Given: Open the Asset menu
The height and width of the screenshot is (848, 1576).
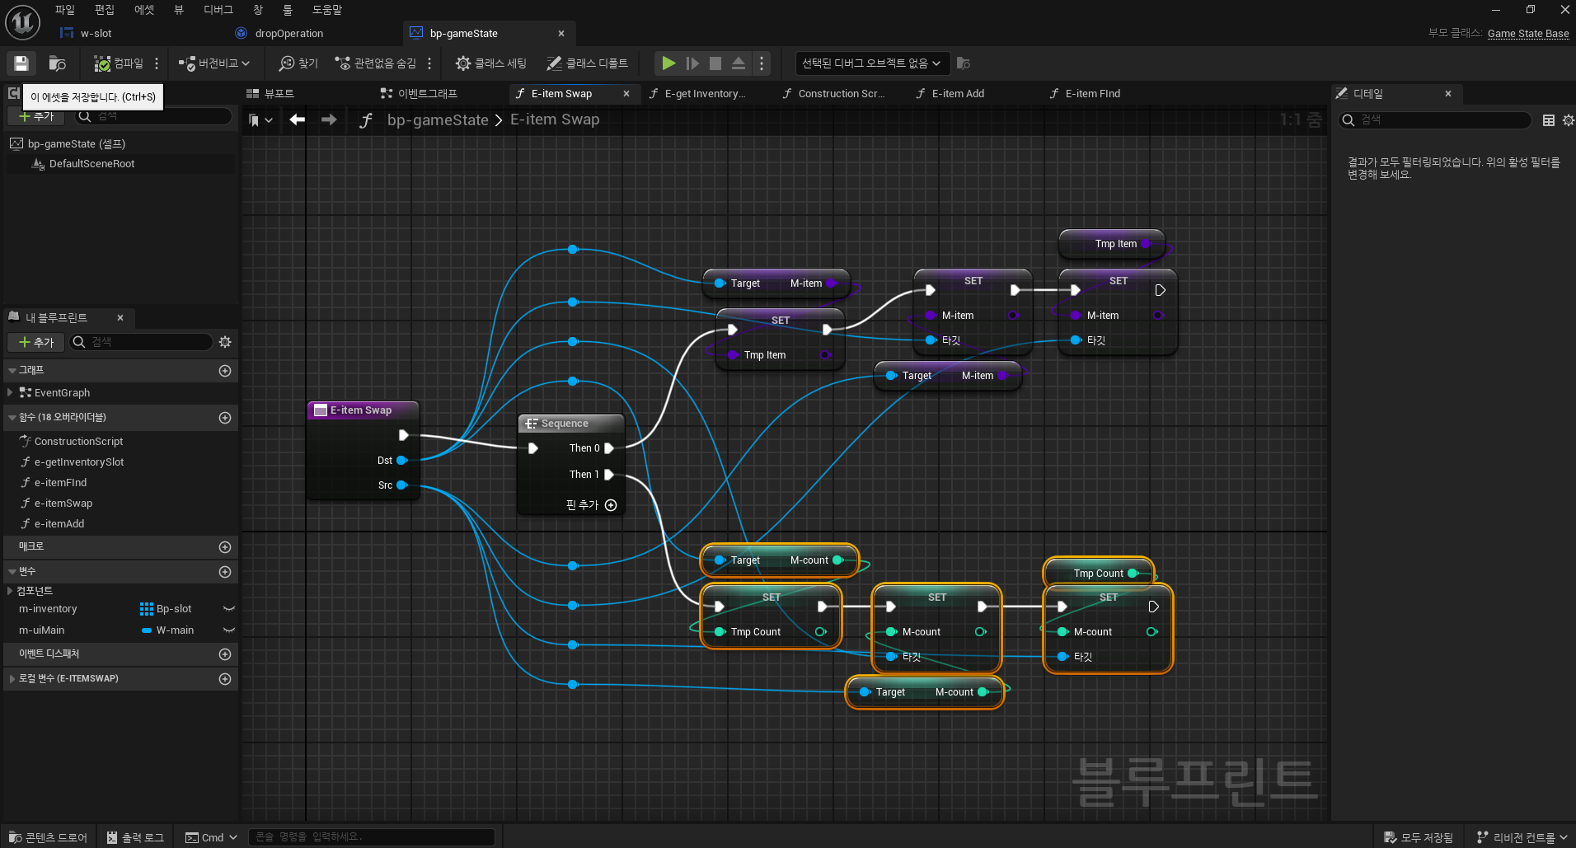Looking at the screenshot, I should 144,10.
